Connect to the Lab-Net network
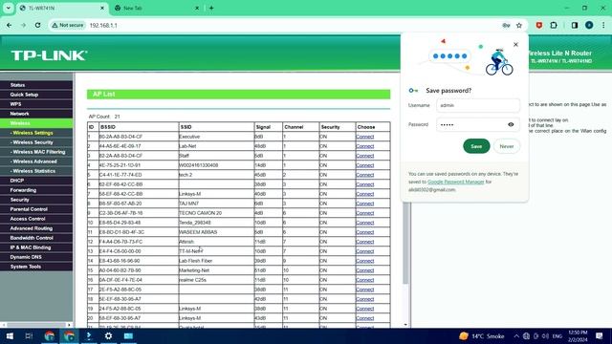This screenshot has width=612, height=344. pyautogui.click(x=365, y=146)
